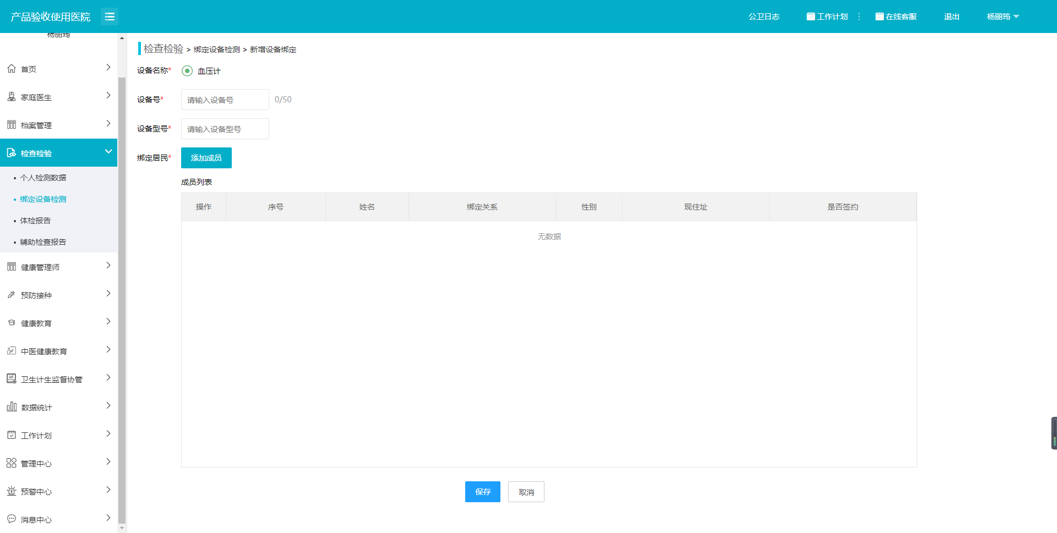The width and height of the screenshot is (1057, 533).
Task: Click the 添加成员 button
Action: tap(206, 158)
